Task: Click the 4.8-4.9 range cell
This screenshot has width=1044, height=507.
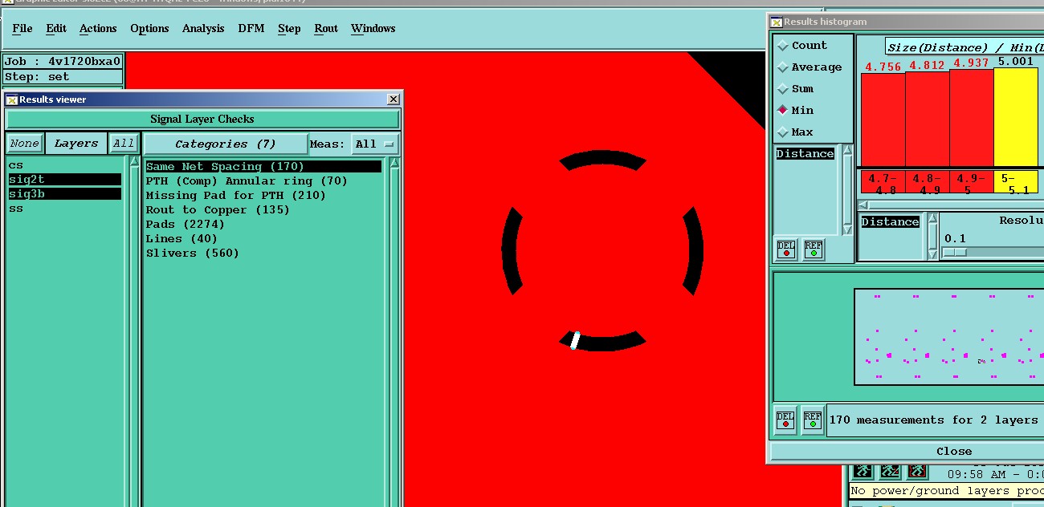Action: point(927,182)
